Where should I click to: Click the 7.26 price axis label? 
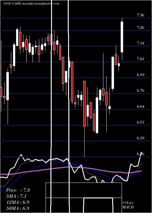coord(140,28)
